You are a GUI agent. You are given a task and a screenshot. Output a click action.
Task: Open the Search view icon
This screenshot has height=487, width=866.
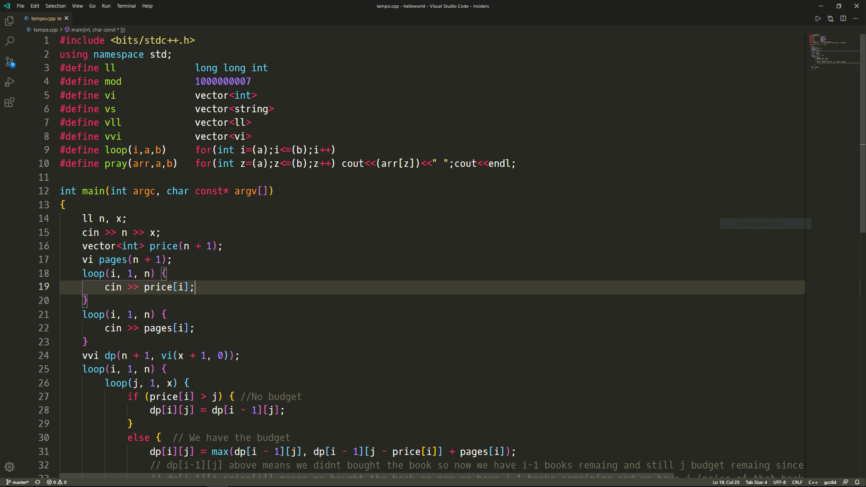pos(9,41)
